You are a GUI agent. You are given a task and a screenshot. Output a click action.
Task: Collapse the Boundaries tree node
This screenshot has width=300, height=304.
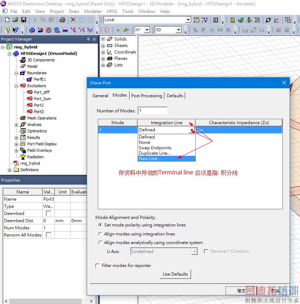(16, 73)
